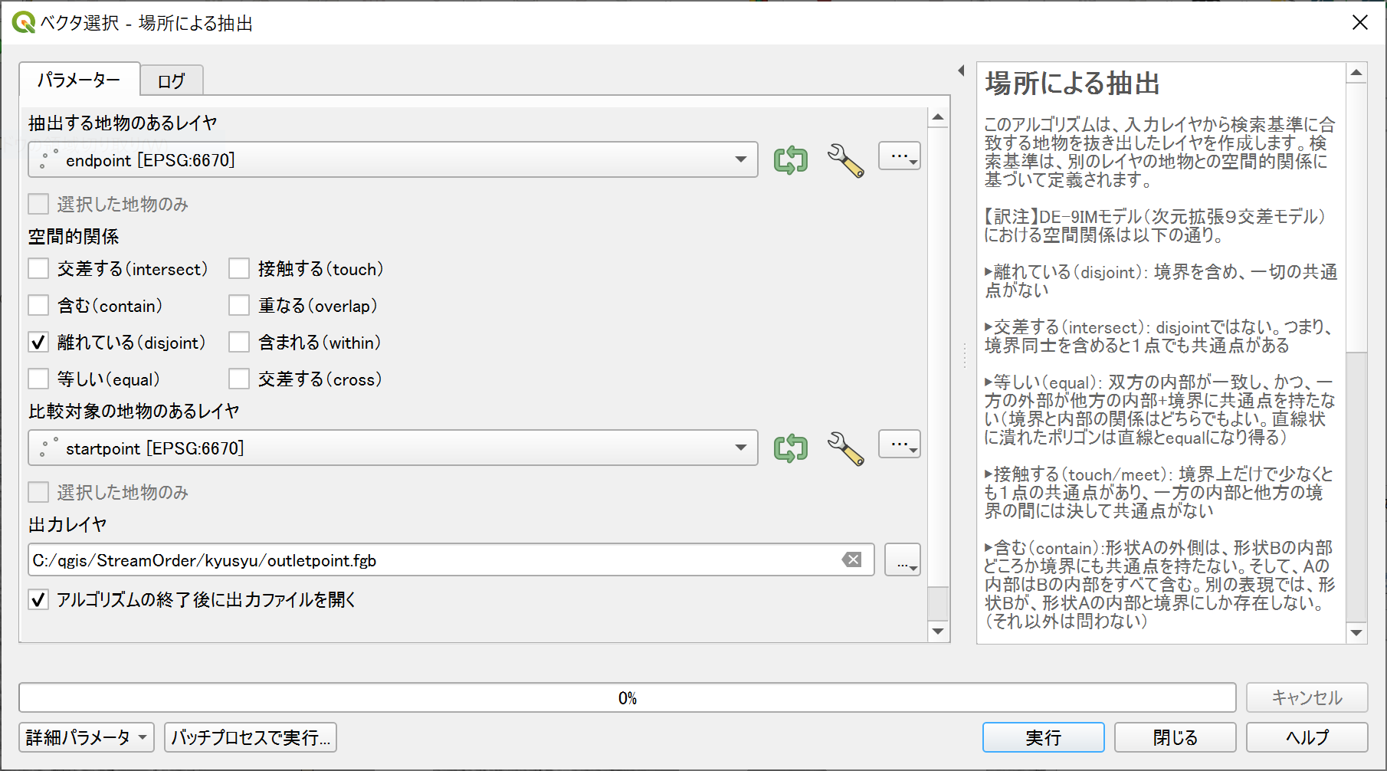Open advanced options wrench for startpoint layer
The width and height of the screenshot is (1387, 771).
click(x=845, y=448)
